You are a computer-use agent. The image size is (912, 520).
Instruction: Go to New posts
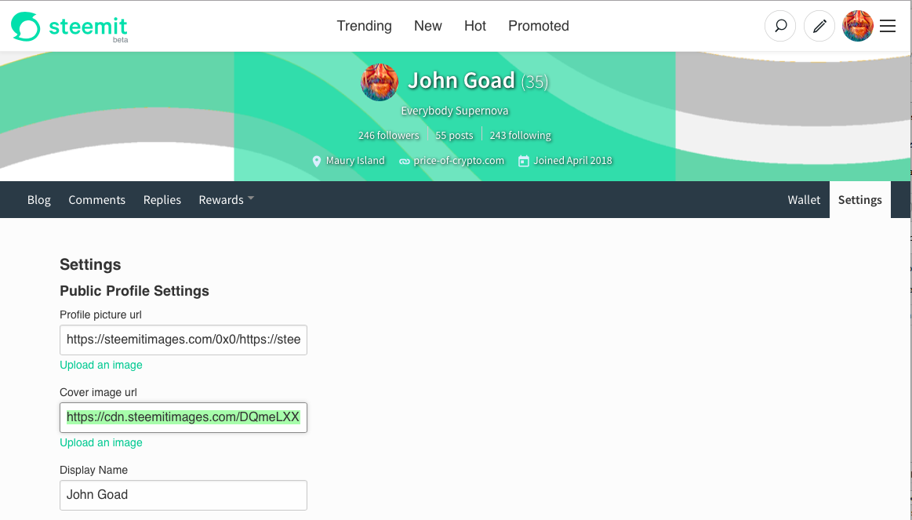click(428, 26)
